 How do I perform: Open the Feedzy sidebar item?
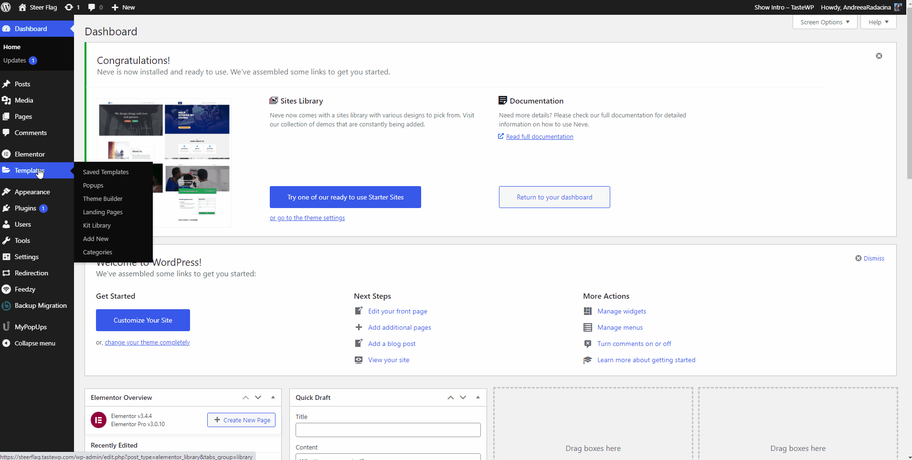point(25,289)
